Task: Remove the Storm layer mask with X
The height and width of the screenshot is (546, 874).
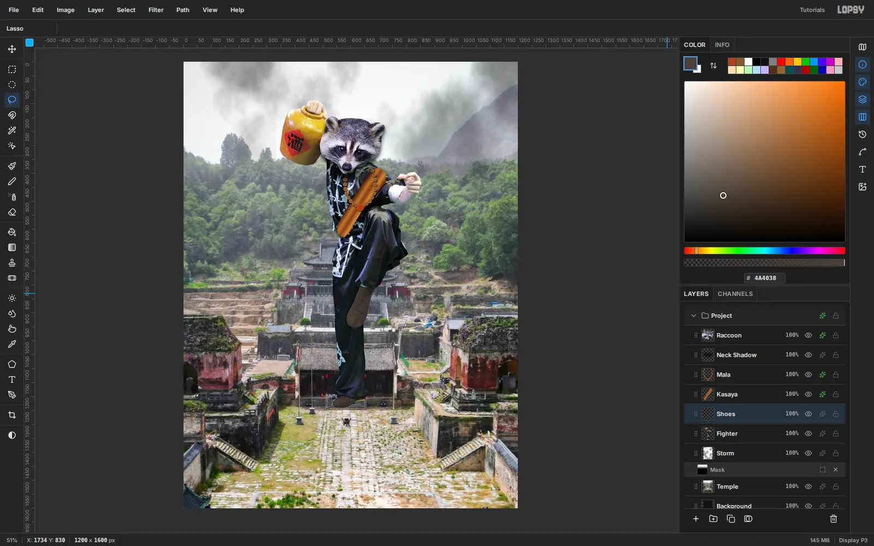Action: pos(836,470)
